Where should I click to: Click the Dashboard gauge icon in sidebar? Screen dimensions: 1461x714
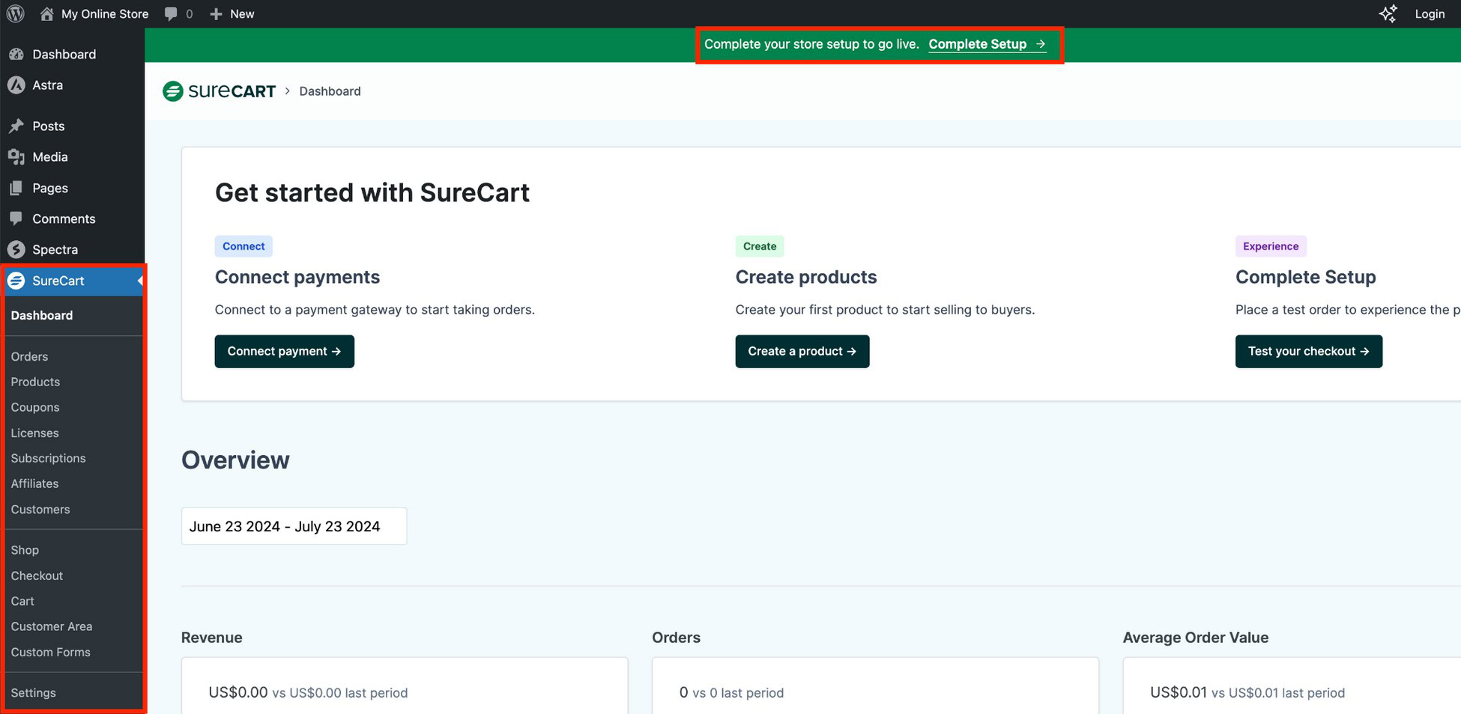click(16, 54)
